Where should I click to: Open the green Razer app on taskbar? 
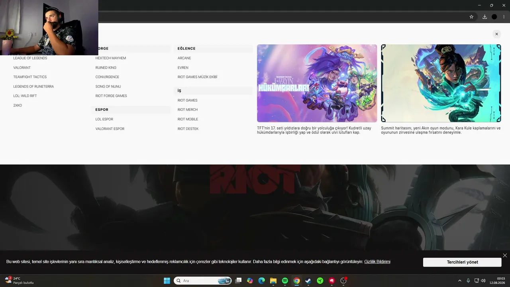(x=320, y=281)
